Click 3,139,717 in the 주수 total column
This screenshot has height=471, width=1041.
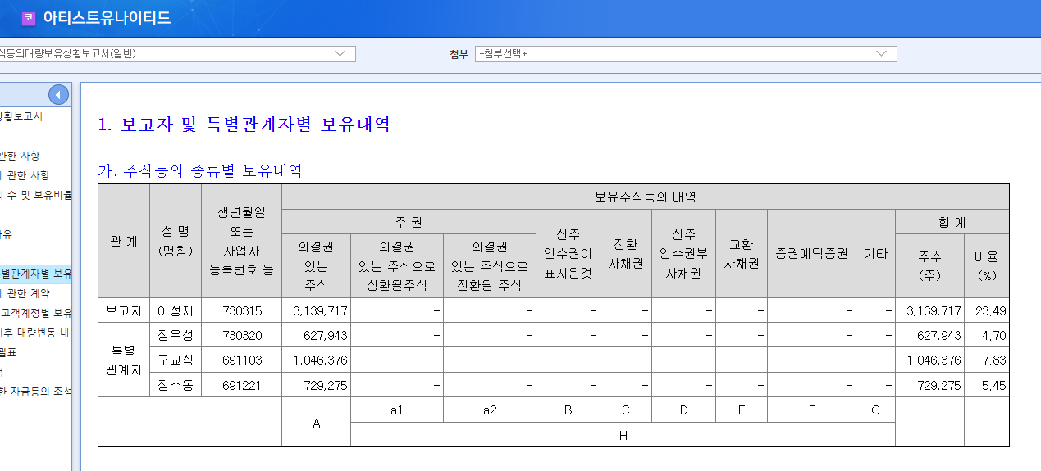(934, 310)
